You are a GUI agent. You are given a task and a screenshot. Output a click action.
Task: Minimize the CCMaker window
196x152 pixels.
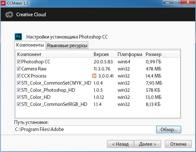tap(167, 2)
